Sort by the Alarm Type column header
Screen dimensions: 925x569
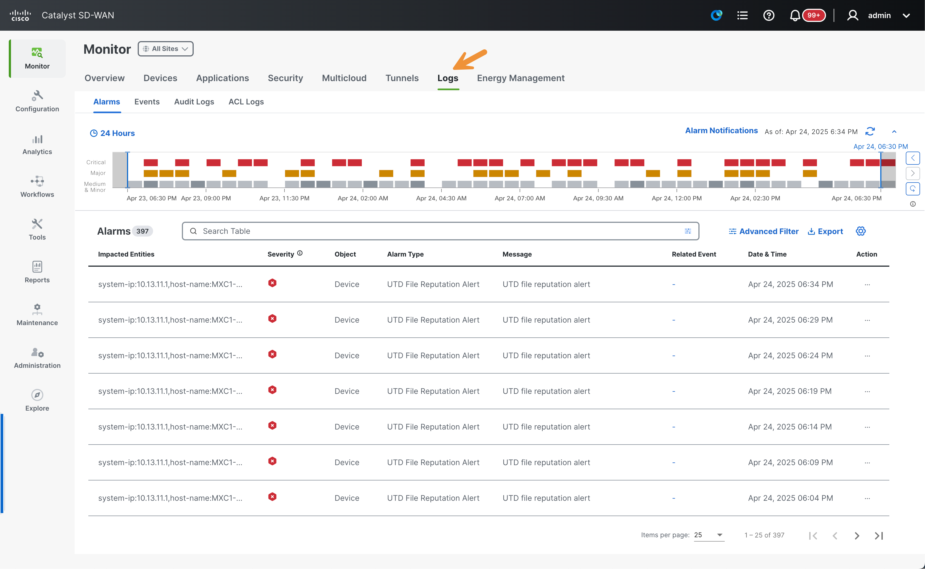(x=405, y=254)
